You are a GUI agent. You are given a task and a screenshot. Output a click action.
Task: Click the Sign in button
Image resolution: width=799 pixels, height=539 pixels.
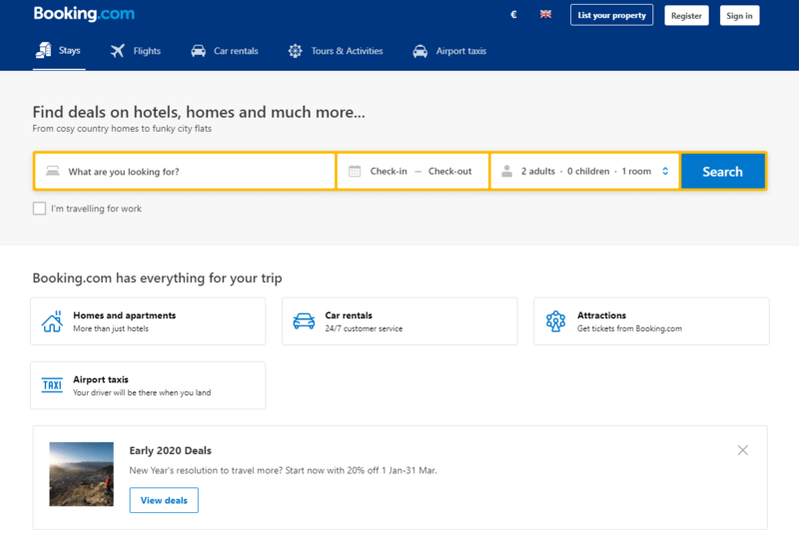[x=739, y=15]
